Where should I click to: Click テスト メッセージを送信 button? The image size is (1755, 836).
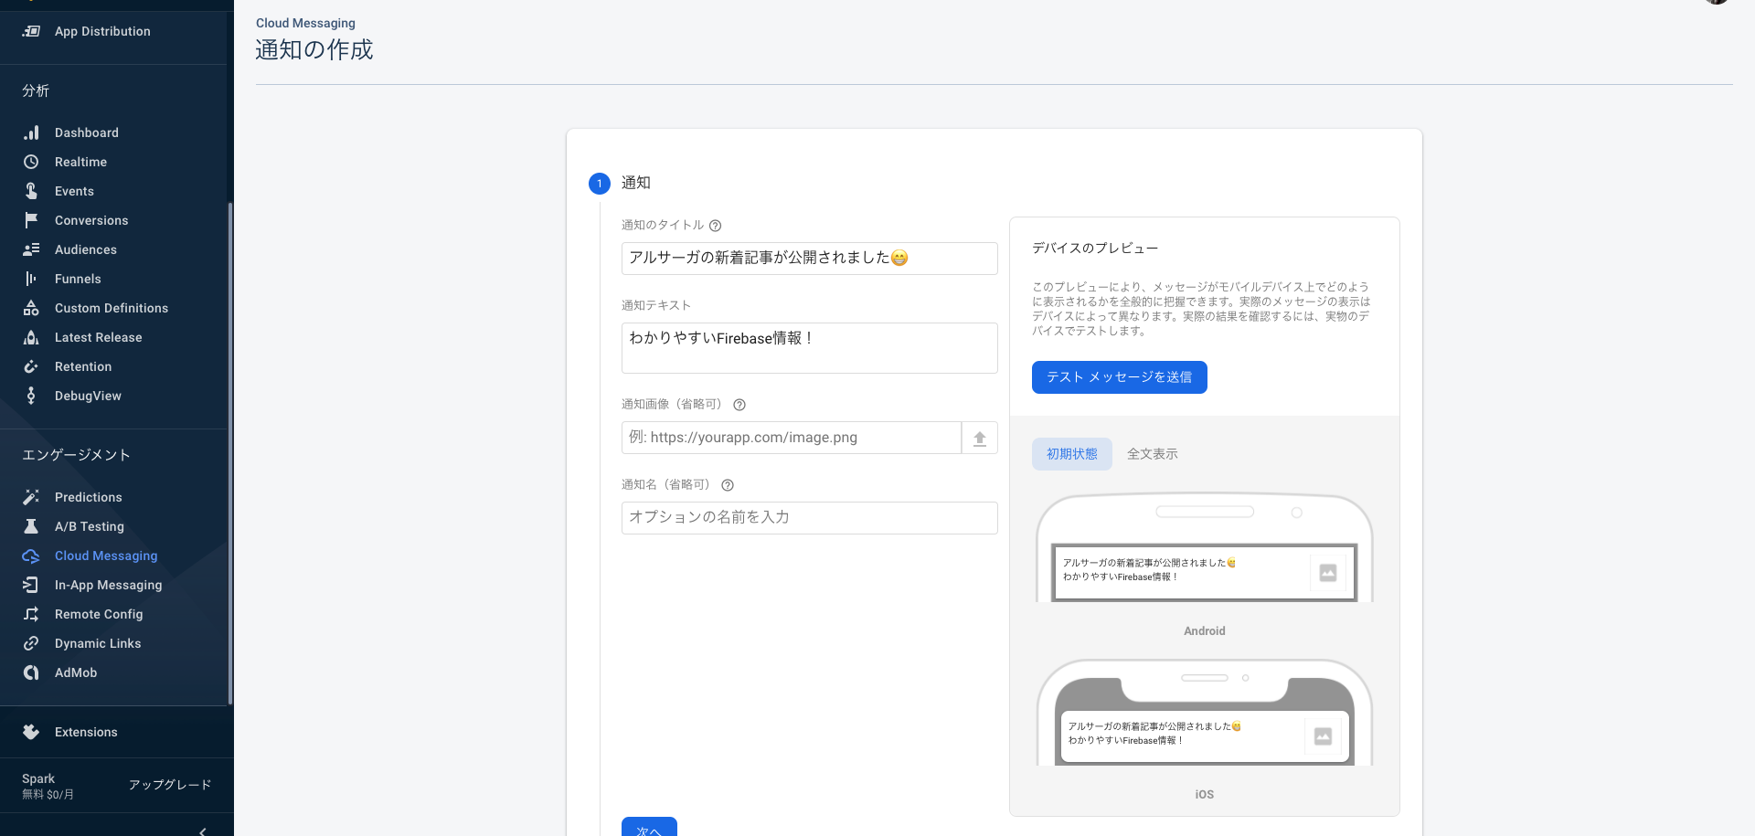(1120, 377)
